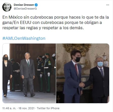Click the blue verified badge

pos(36,5)
